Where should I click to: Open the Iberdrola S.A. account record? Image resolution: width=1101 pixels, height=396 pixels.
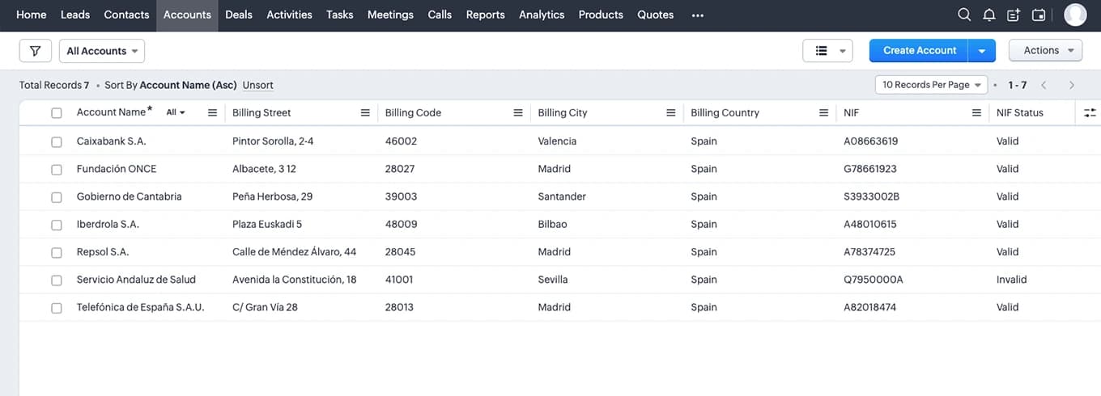pos(108,225)
